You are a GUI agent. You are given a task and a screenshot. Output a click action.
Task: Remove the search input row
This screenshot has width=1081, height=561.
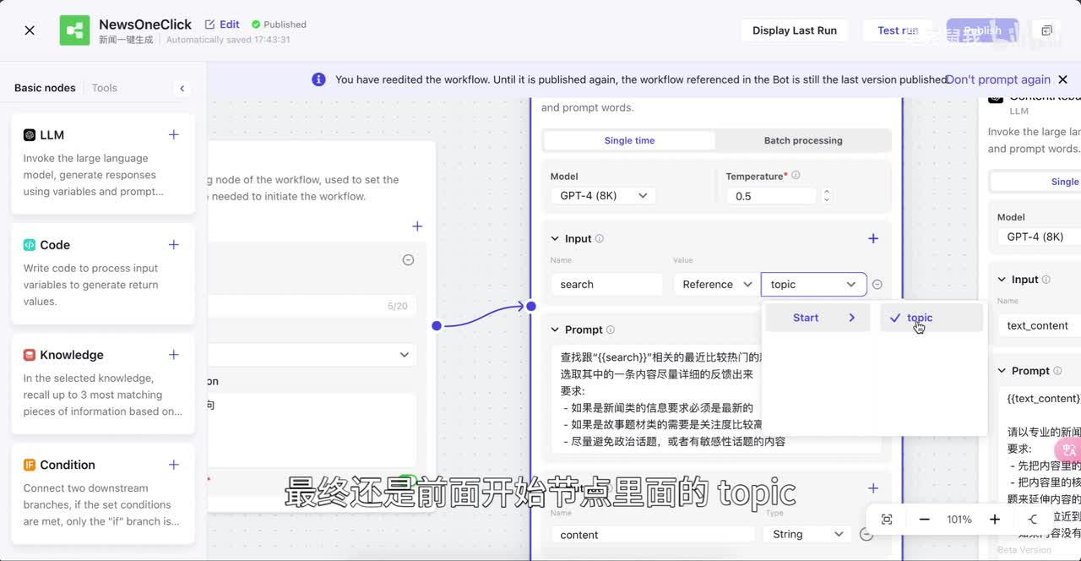(877, 285)
